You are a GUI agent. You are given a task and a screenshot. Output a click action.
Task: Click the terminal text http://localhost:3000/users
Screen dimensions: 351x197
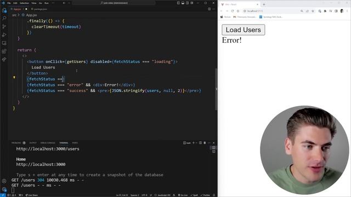[x=48, y=149]
